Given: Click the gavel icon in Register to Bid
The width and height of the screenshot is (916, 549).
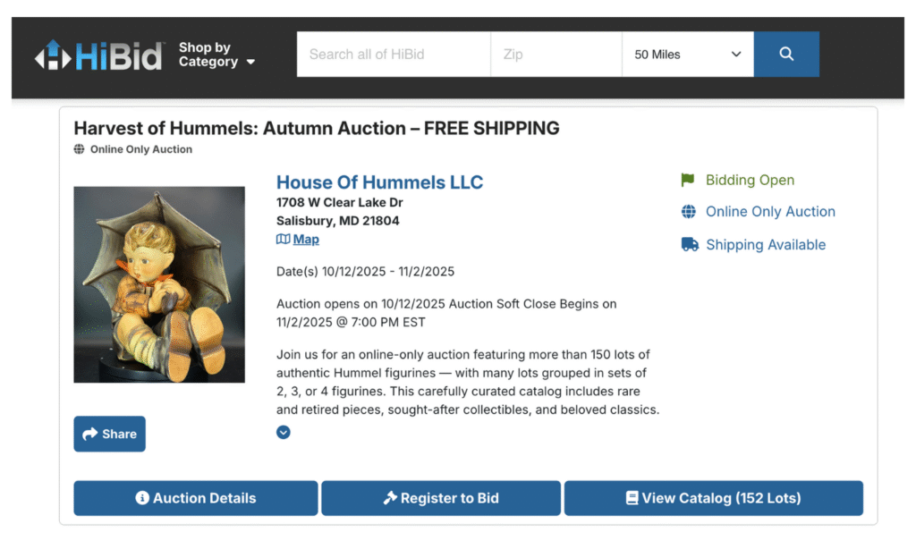Looking at the screenshot, I should coord(389,498).
